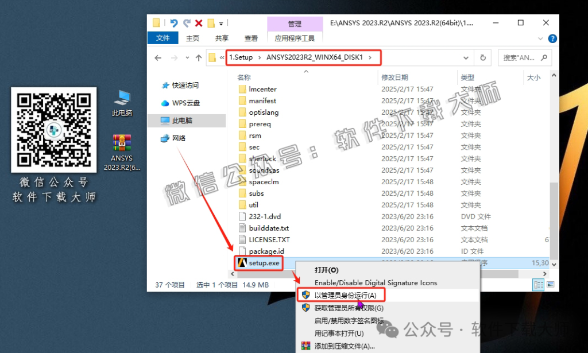This screenshot has height=353, width=588.
Task: Expand the address bar history dropdown
Action: 467,57
